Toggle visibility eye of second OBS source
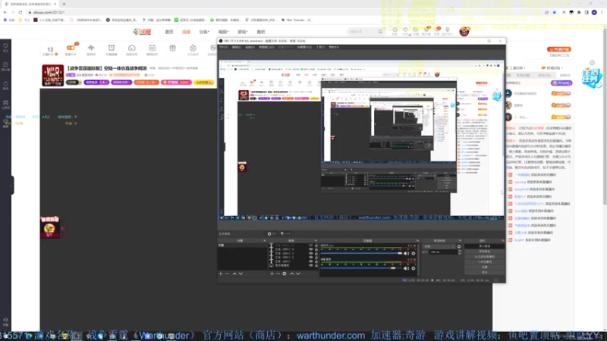The image size is (607, 341). 310,249
